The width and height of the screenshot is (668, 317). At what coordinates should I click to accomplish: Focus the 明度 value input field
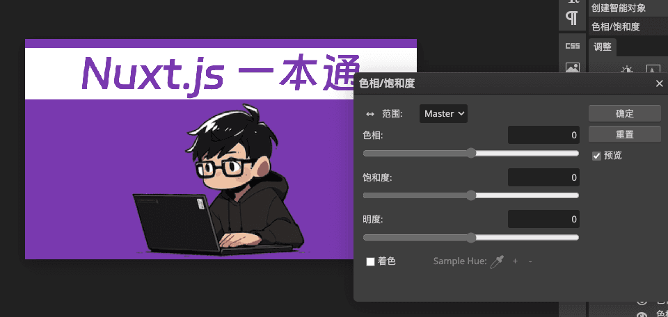coord(543,219)
